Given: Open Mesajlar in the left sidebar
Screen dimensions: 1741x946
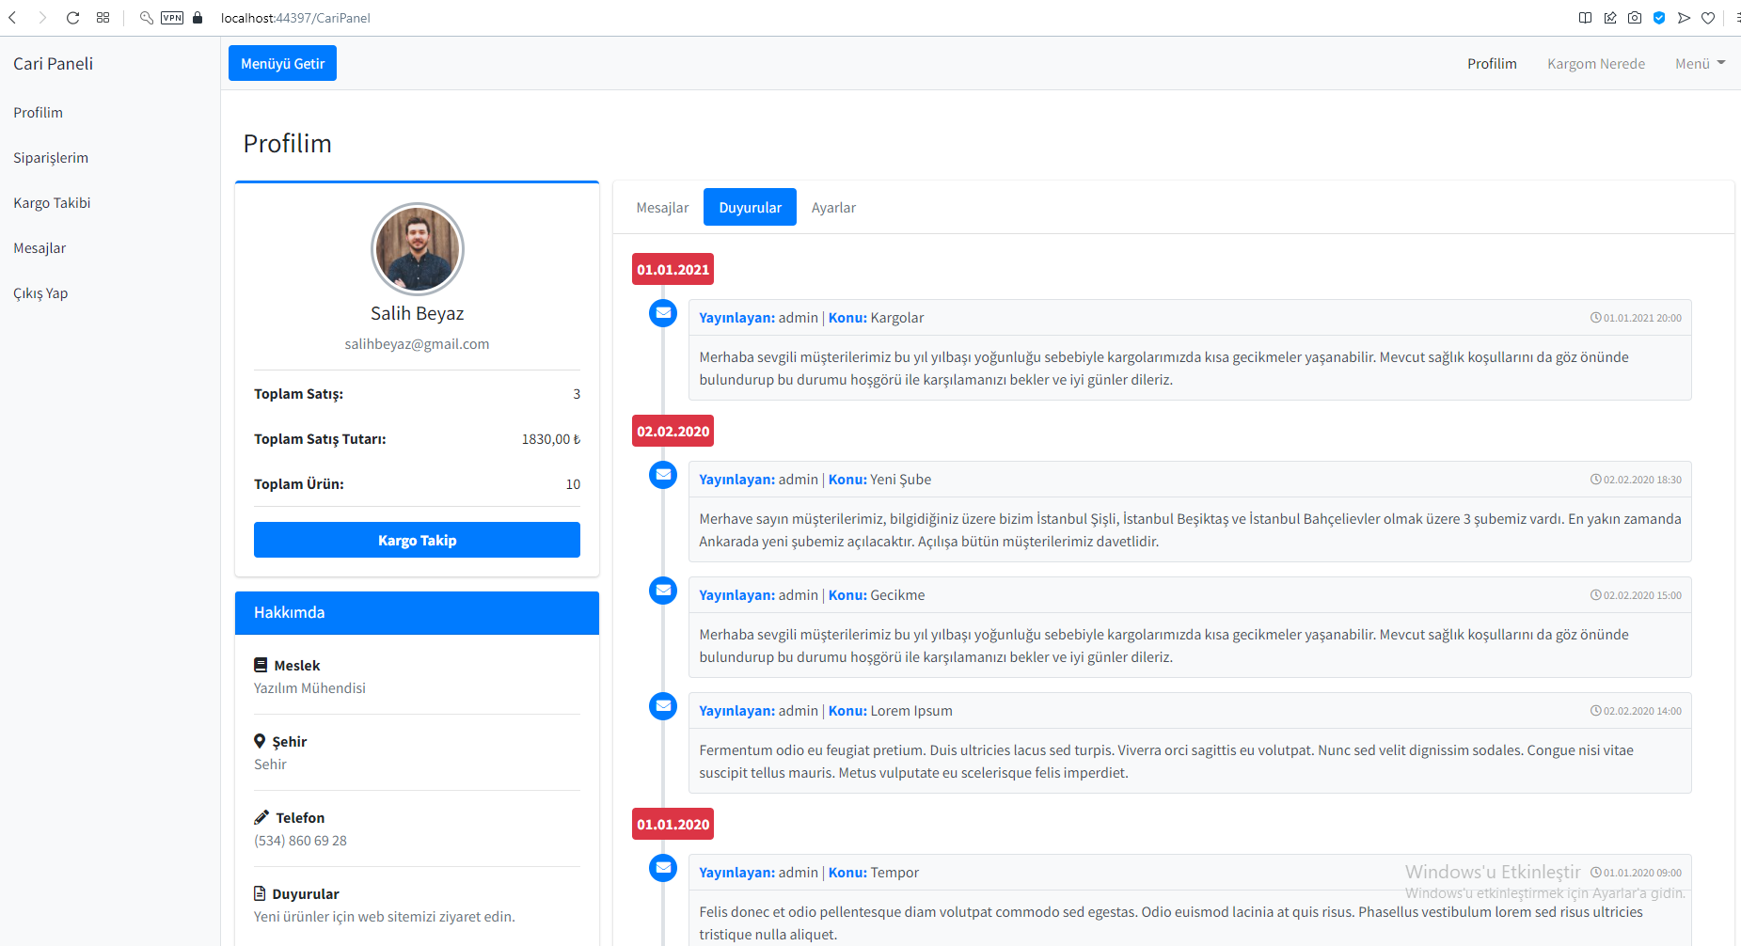Looking at the screenshot, I should (x=40, y=248).
